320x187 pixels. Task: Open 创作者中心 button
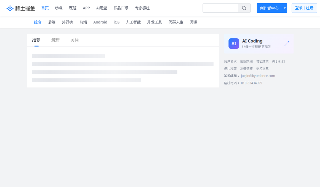pos(269,8)
